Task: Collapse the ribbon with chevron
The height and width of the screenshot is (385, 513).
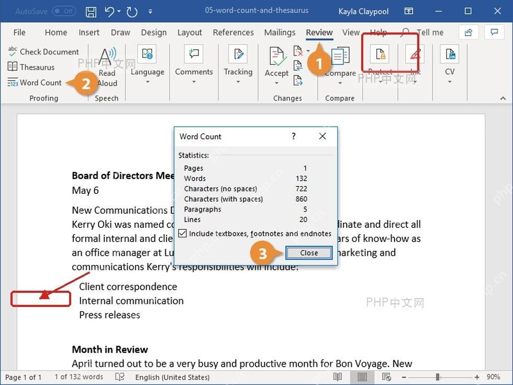Action: [503, 98]
